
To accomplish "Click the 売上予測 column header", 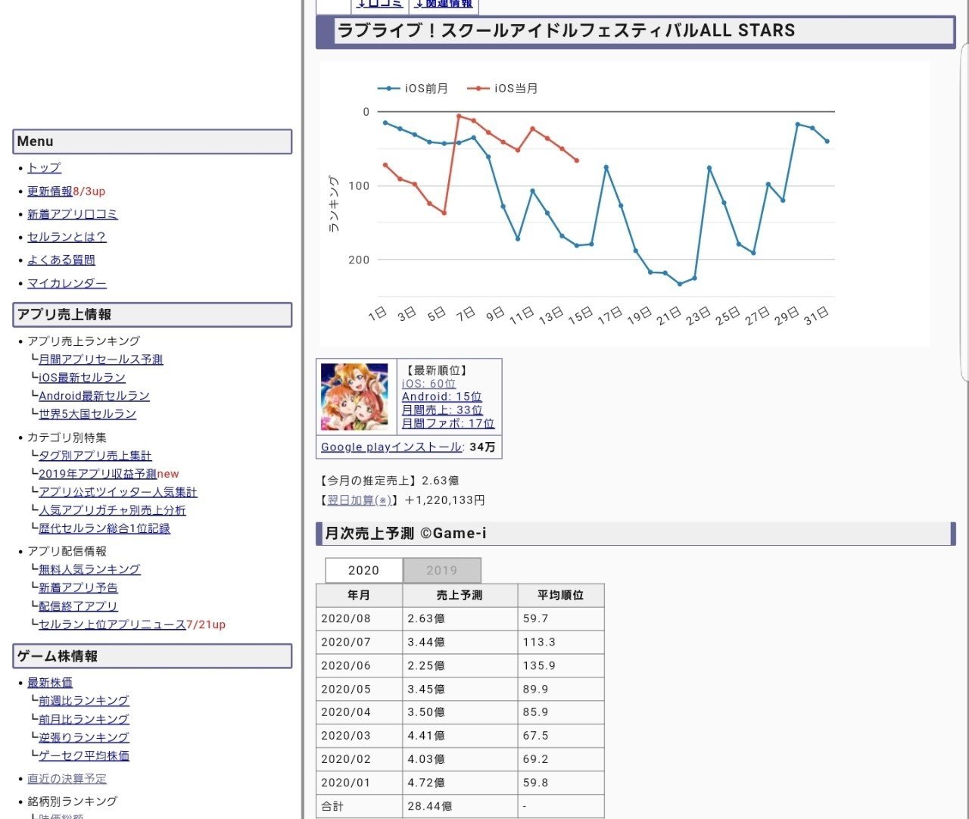I will 460,596.
